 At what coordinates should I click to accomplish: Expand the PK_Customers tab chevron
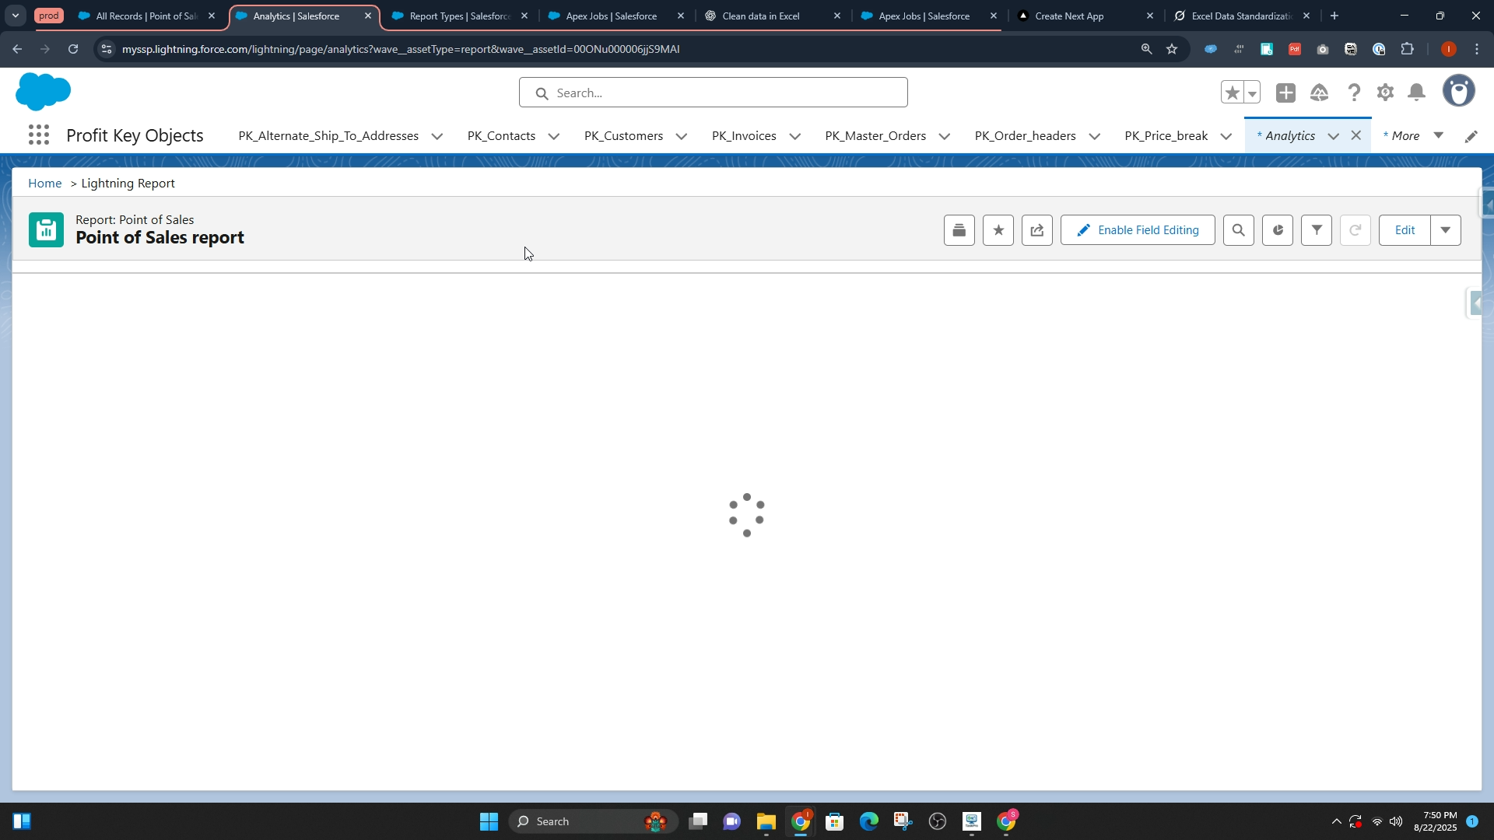pos(682,136)
